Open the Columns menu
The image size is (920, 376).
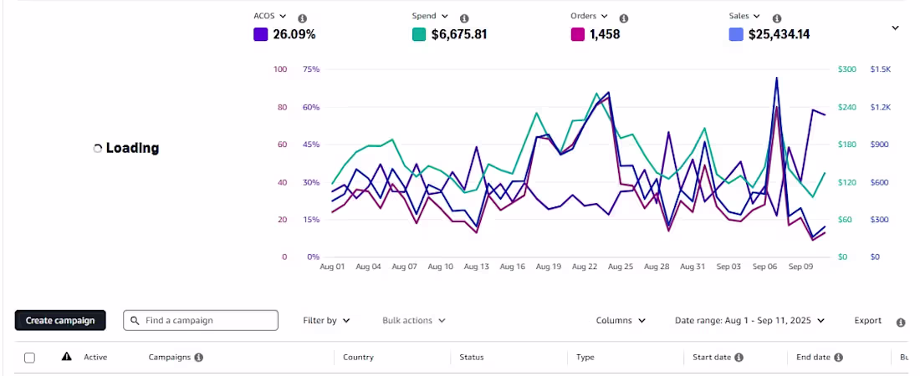tap(621, 321)
